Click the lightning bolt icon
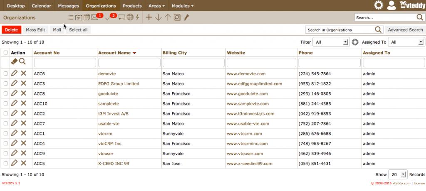Viewport: 426px width, 191px height. (x=137, y=17)
